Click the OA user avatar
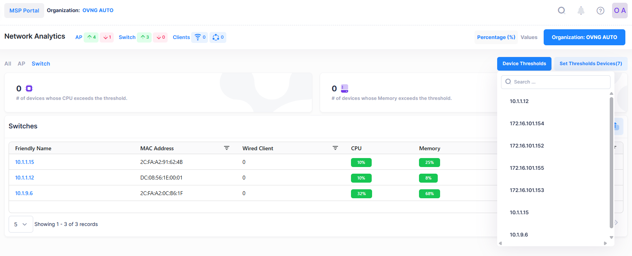Image resolution: width=632 pixels, height=256 pixels. pos(619,11)
